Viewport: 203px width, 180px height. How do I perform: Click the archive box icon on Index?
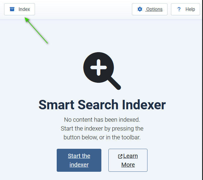click(x=12, y=9)
